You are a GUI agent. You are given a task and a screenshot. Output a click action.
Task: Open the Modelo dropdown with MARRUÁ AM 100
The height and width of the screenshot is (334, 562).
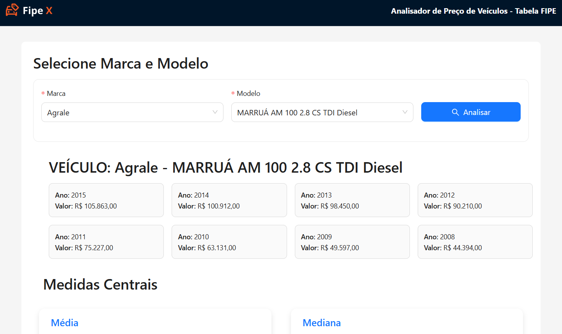click(322, 112)
